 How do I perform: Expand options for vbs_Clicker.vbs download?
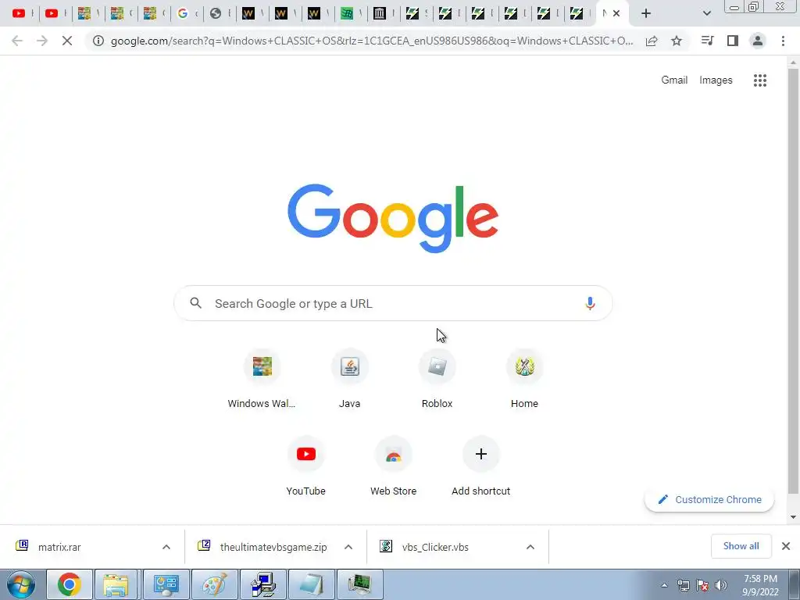530,547
